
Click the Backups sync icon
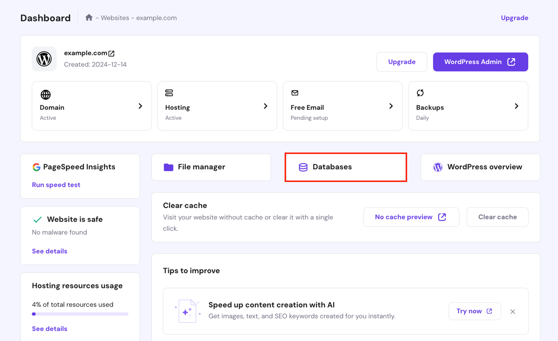coord(420,93)
